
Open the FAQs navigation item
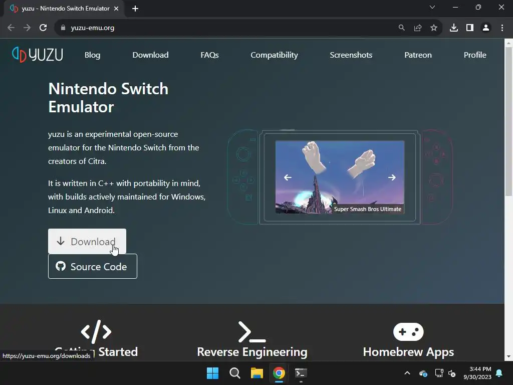coord(209,55)
